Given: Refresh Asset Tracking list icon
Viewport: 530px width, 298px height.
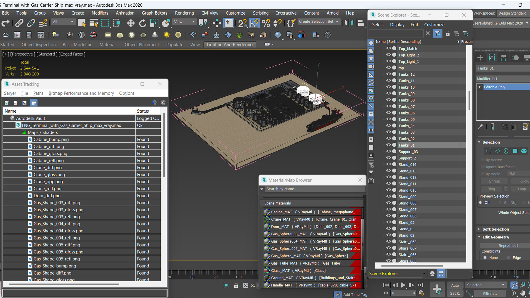Looking at the screenshot, I should [7, 103].
